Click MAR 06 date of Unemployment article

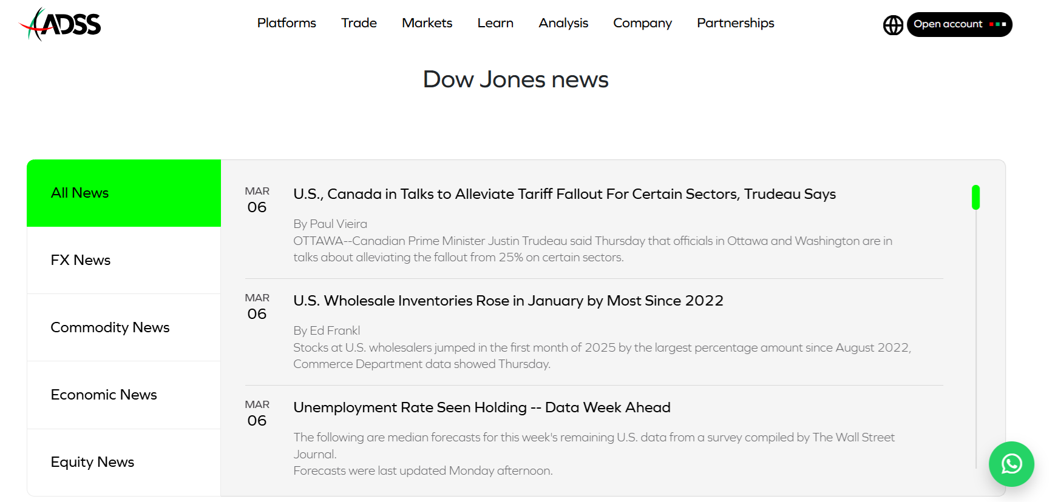pyautogui.click(x=257, y=413)
